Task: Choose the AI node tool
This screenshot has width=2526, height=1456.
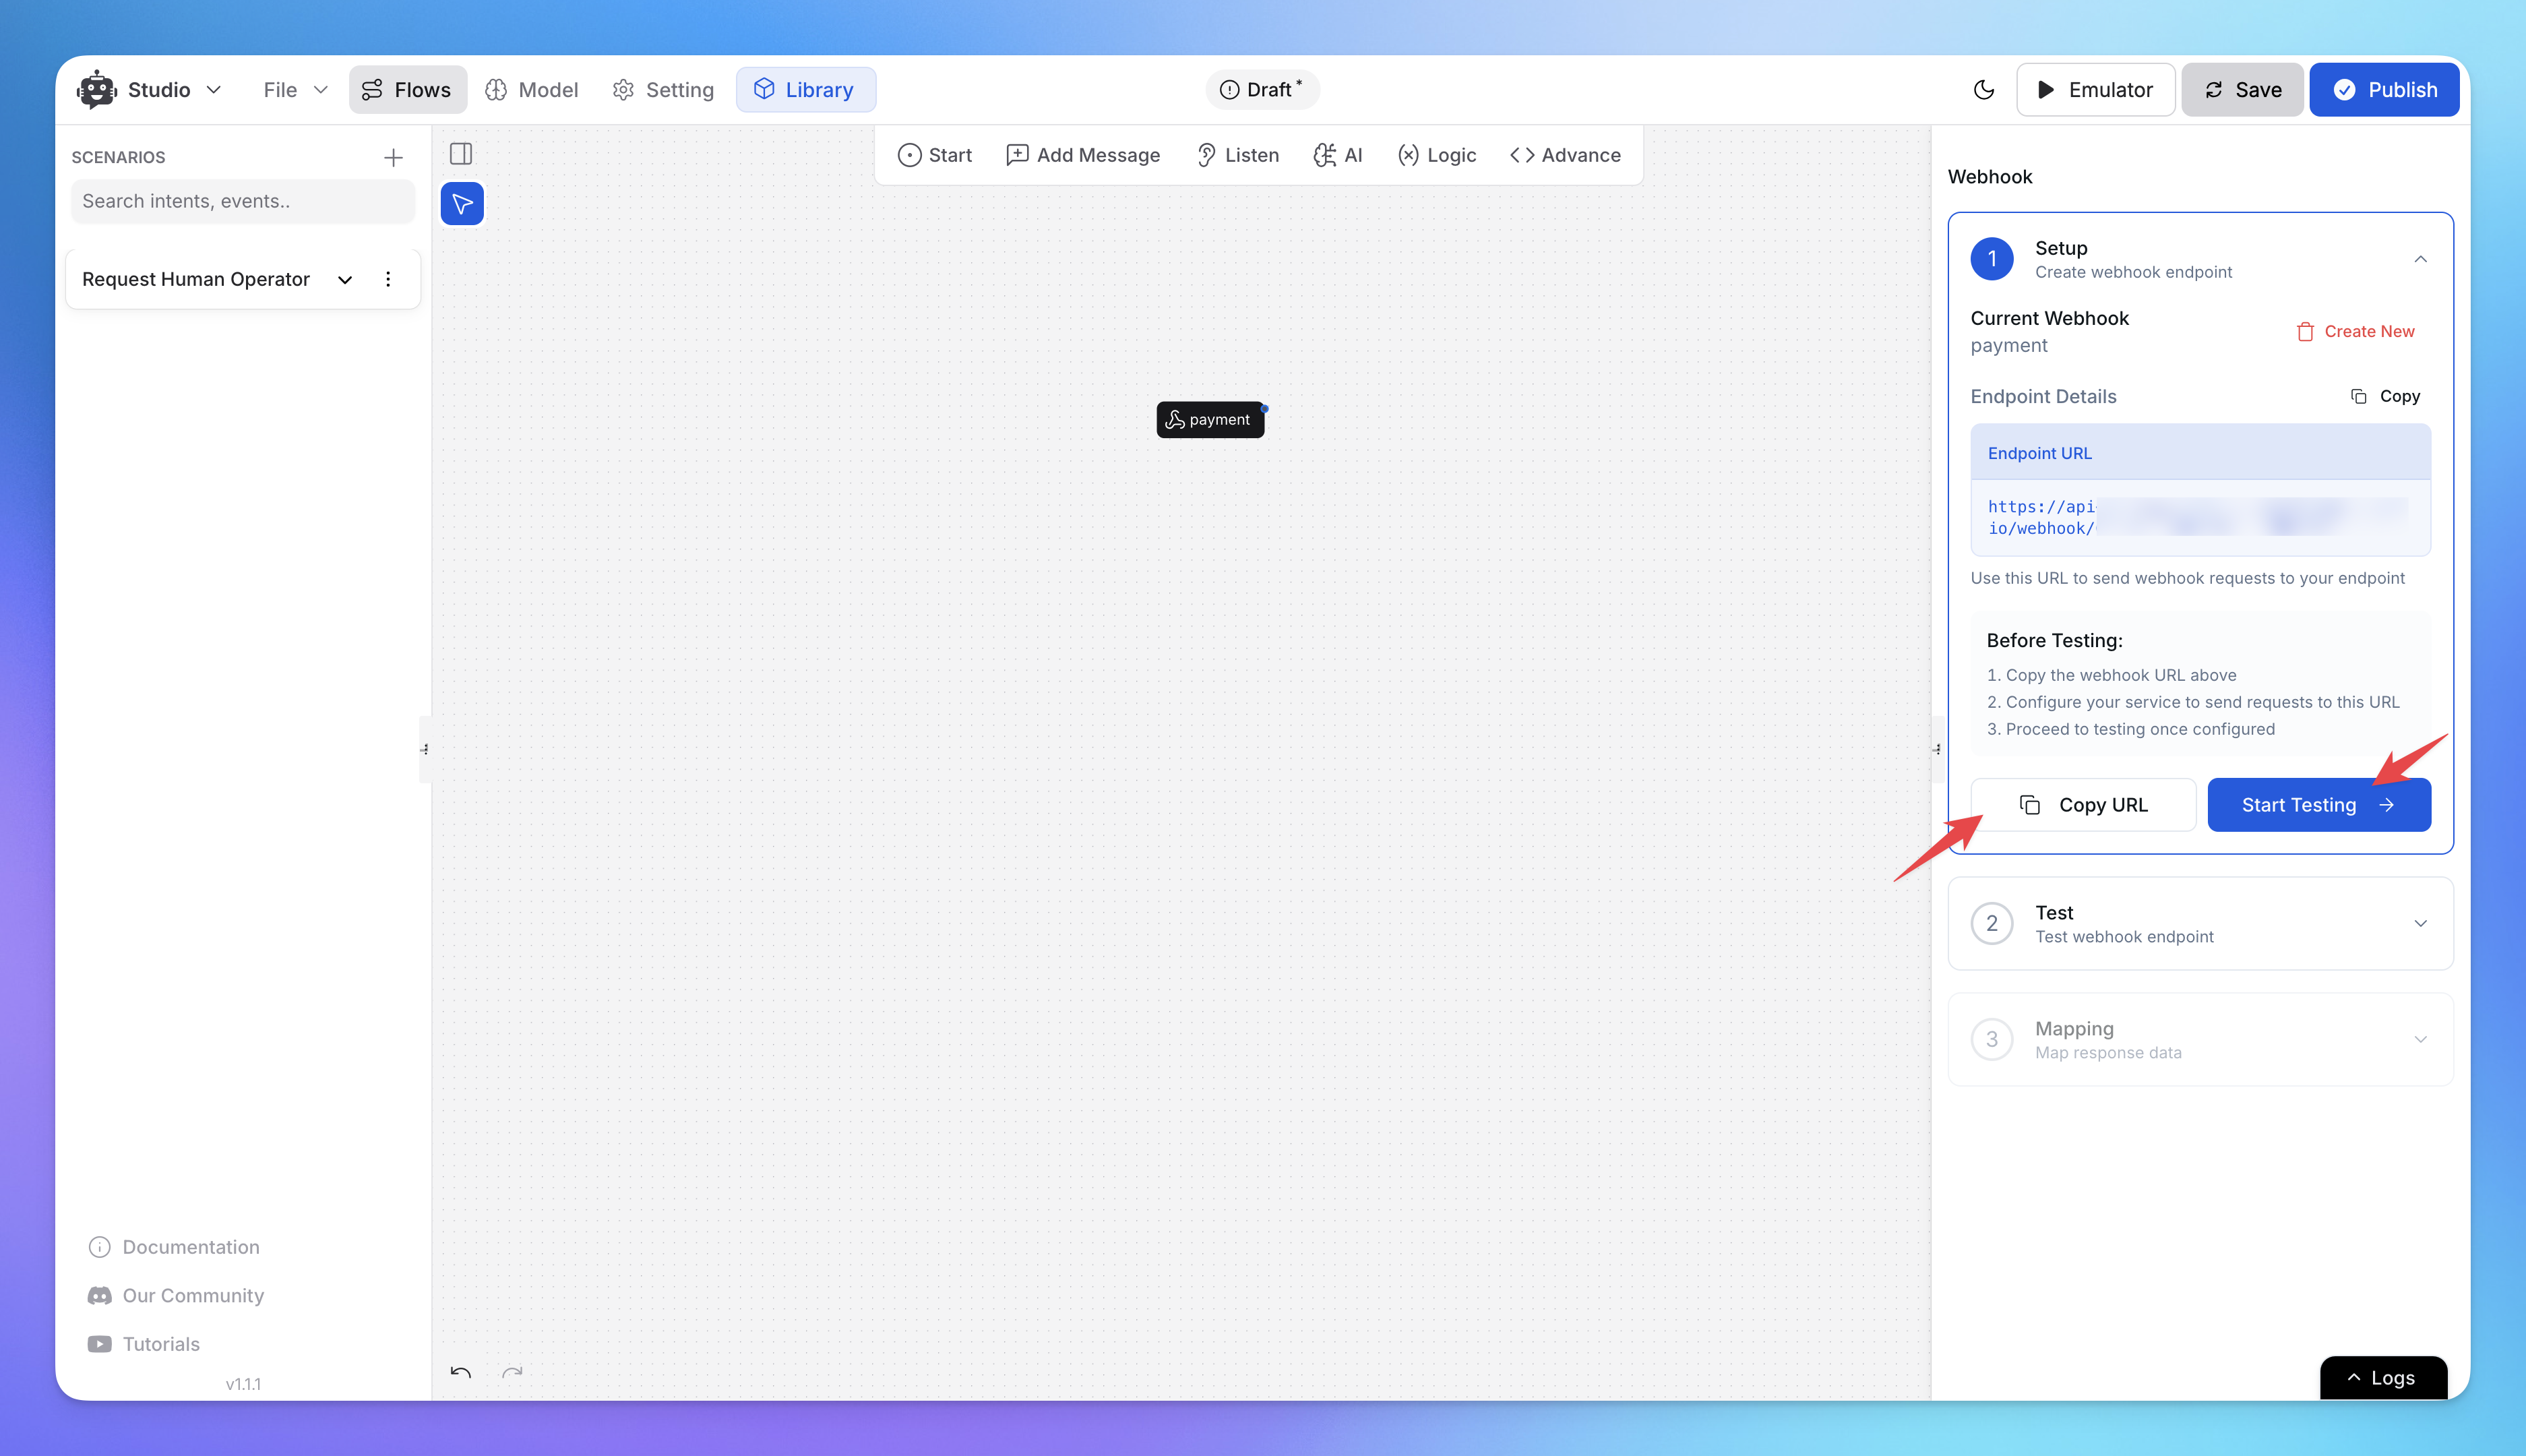Action: click(x=1337, y=155)
